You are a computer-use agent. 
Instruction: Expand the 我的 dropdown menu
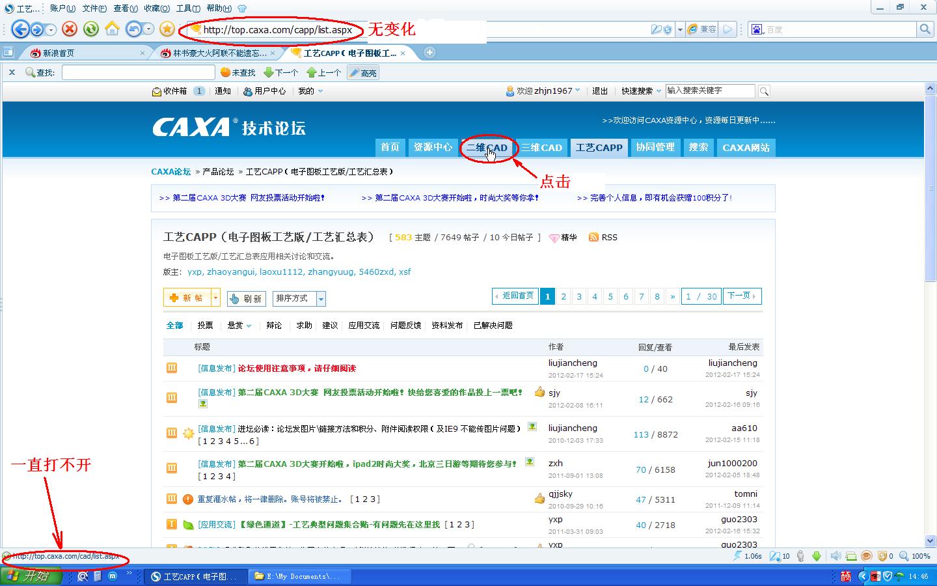(310, 91)
